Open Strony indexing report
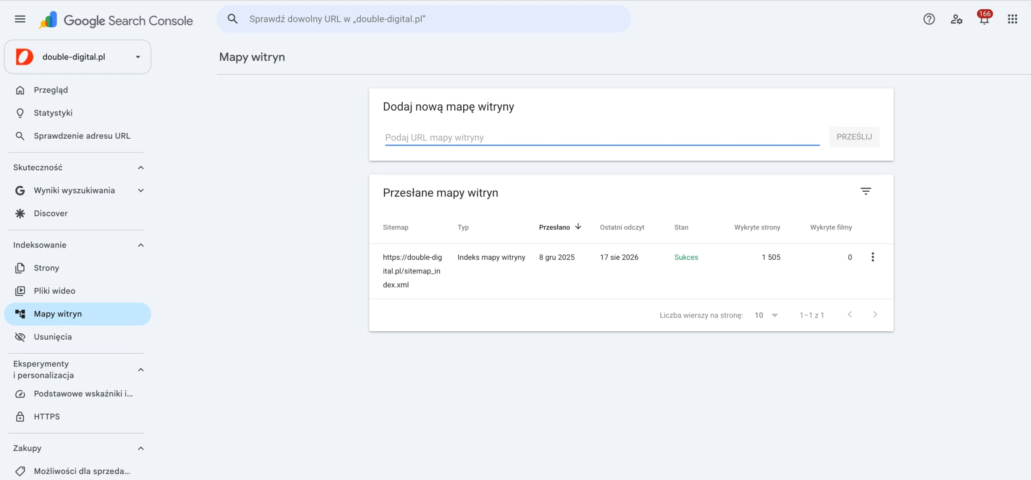This screenshot has width=1031, height=480. [77, 268]
